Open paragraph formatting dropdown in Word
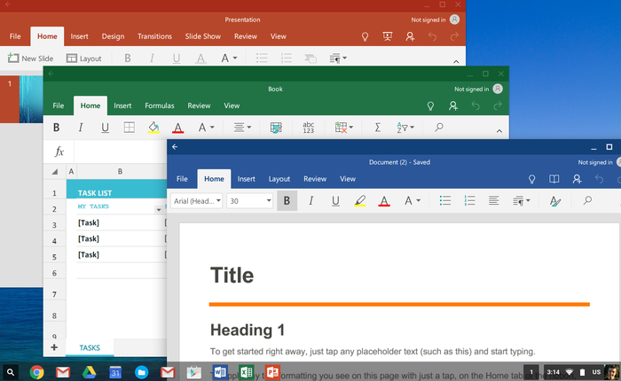The image size is (621, 381). [x=521, y=201]
